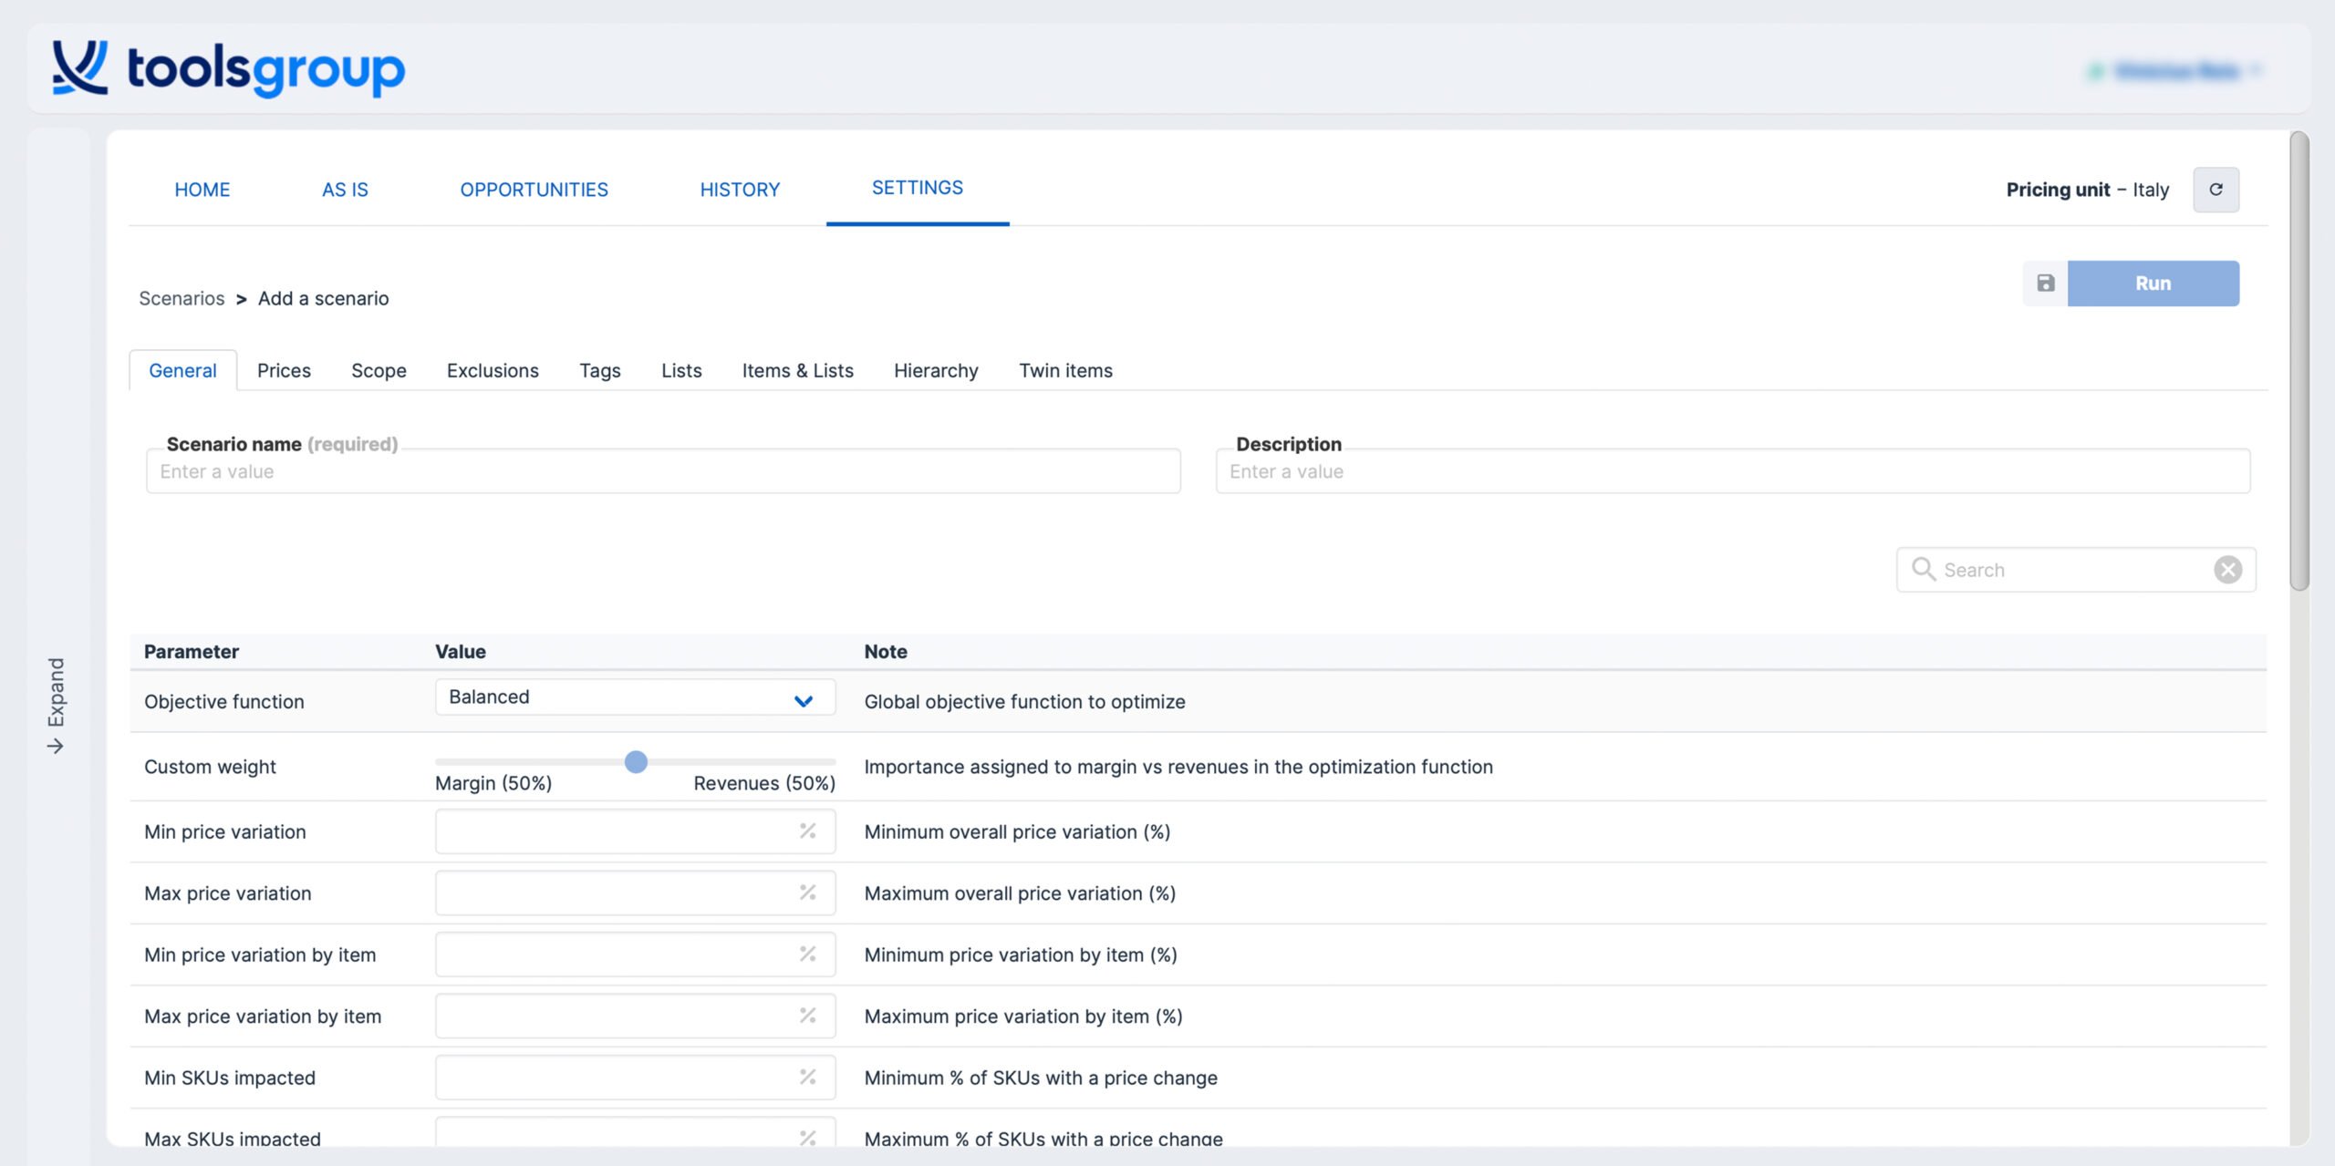
Task: Click the Note column header
Action: 886,651
